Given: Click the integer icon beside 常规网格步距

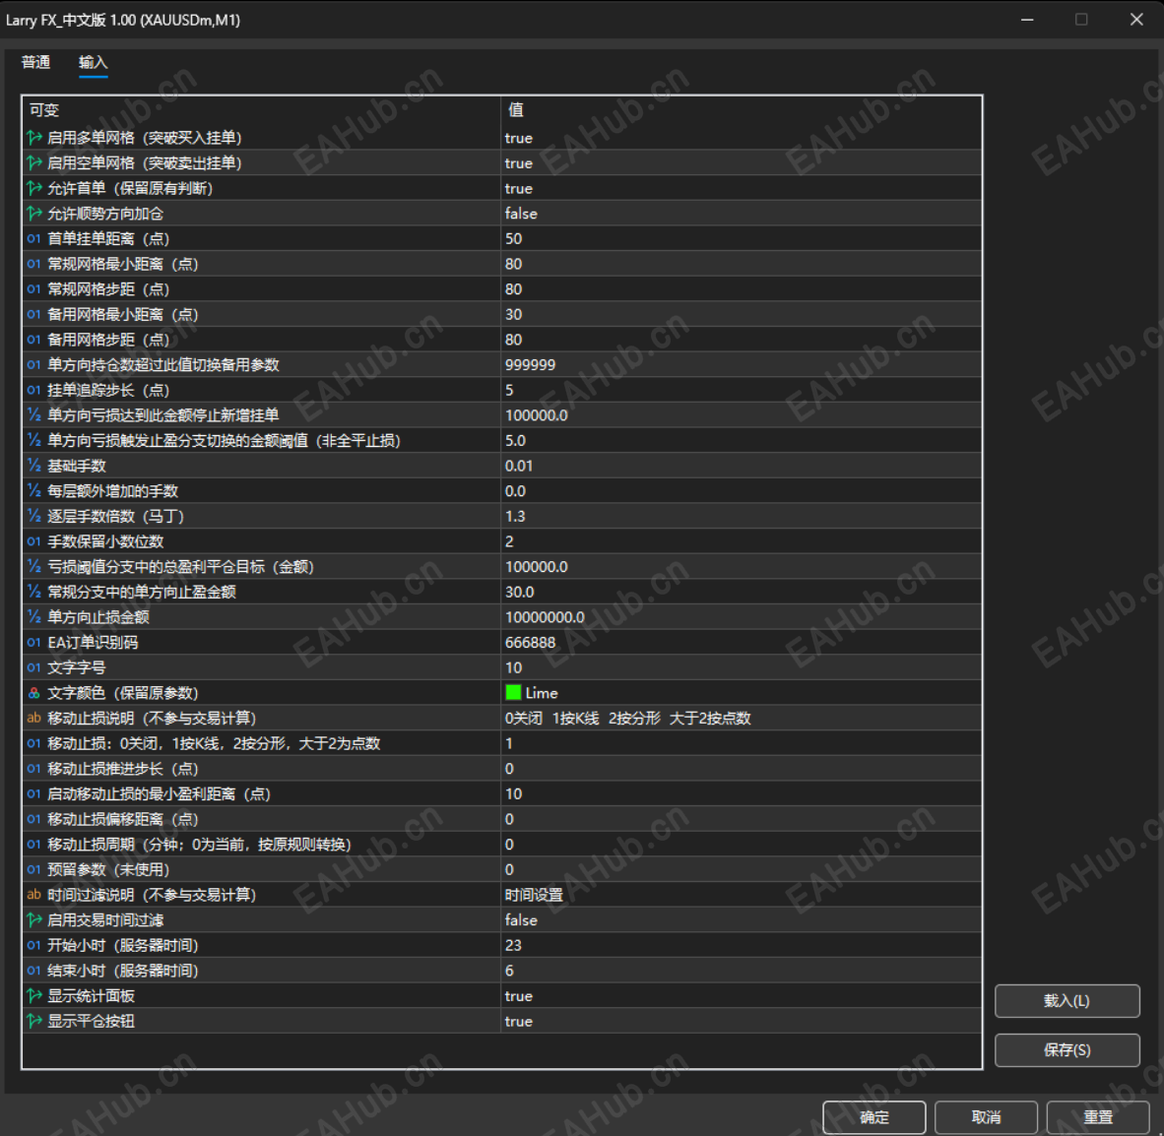Looking at the screenshot, I should tap(34, 288).
